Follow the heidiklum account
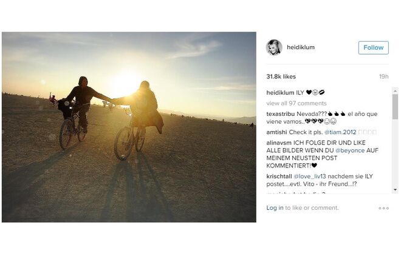401x256 pixels. coord(374,48)
